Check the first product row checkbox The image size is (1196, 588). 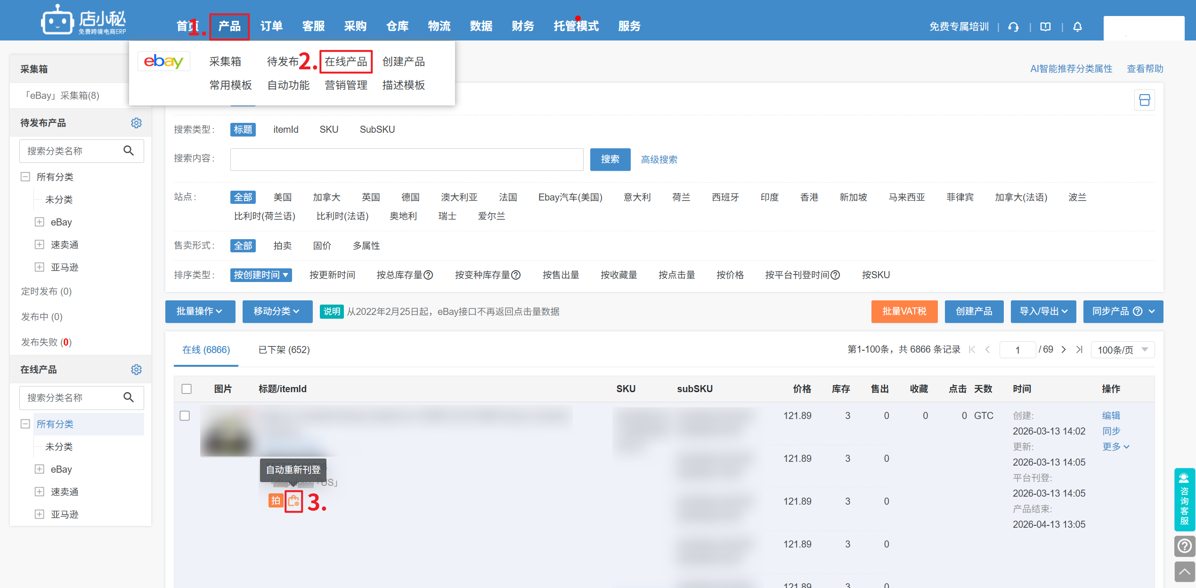point(185,416)
